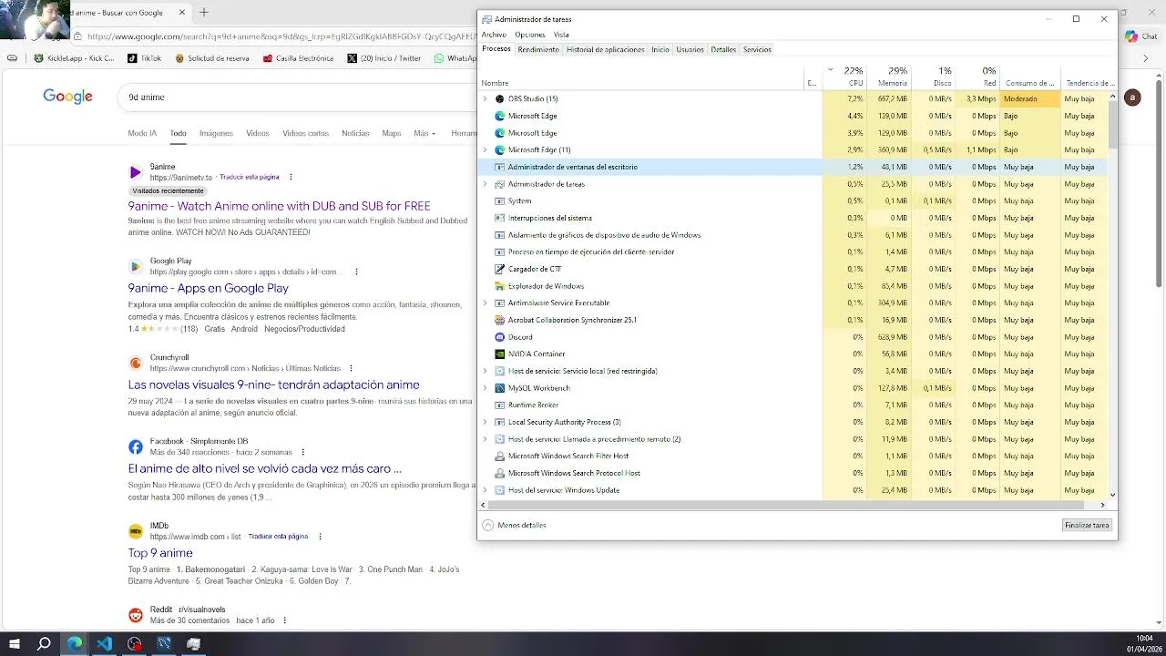The image size is (1166, 656).
Task: Expand the Microsoft Edge (11) process group
Action: click(x=485, y=149)
